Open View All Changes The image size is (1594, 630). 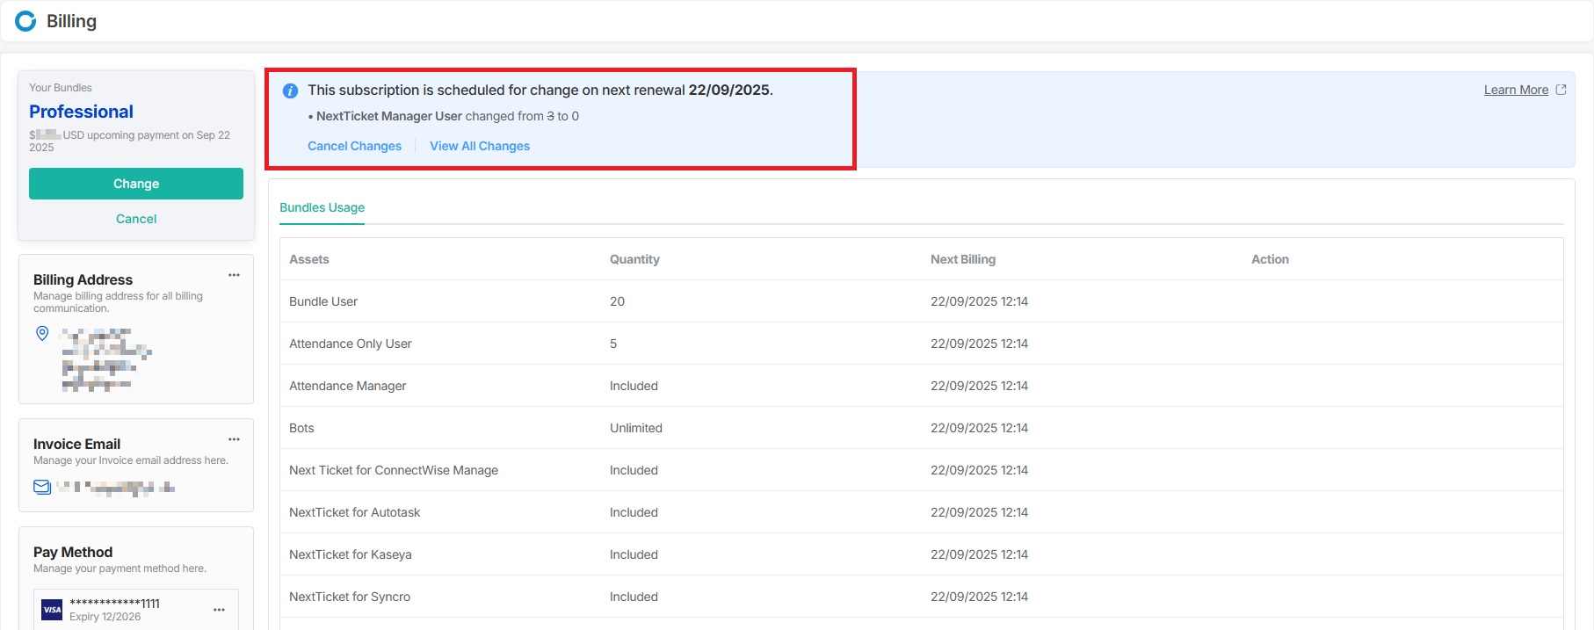[480, 146]
